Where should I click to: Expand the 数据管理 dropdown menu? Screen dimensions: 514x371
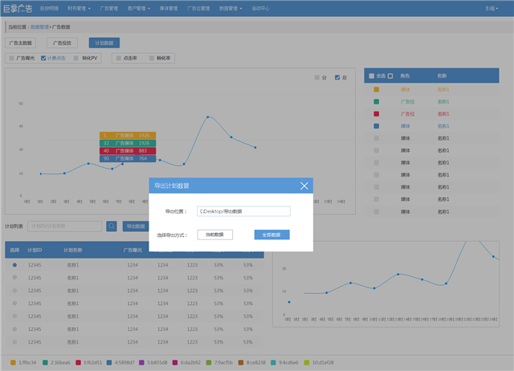(230, 8)
